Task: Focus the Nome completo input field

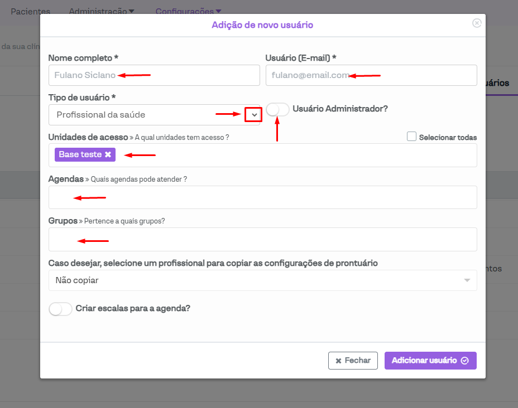Action: tap(154, 75)
